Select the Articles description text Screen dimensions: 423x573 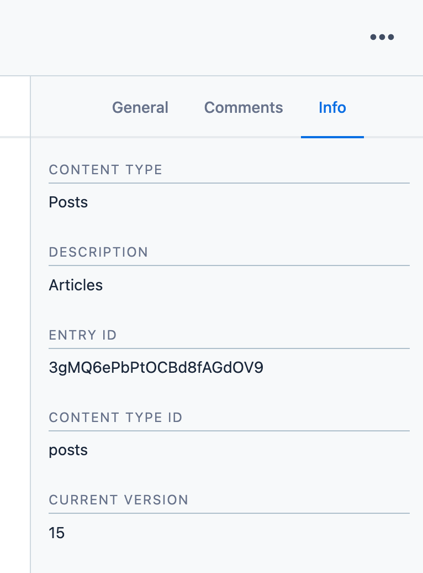[x=76, y=285]
